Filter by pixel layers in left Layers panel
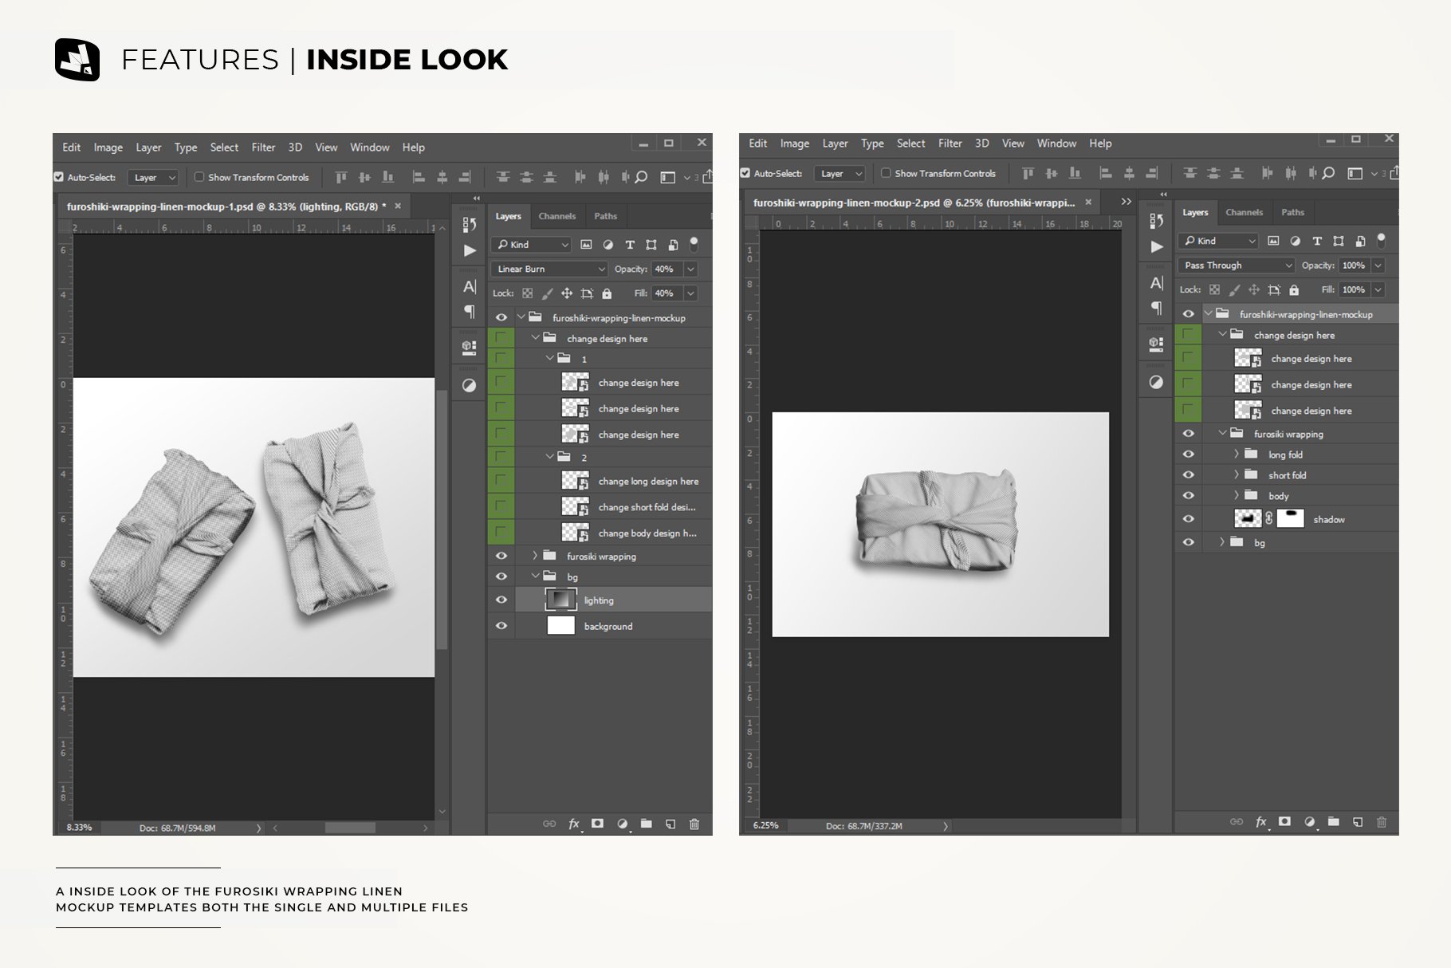The height and width of the screenshot is (968, 1451). coord(586,245)
